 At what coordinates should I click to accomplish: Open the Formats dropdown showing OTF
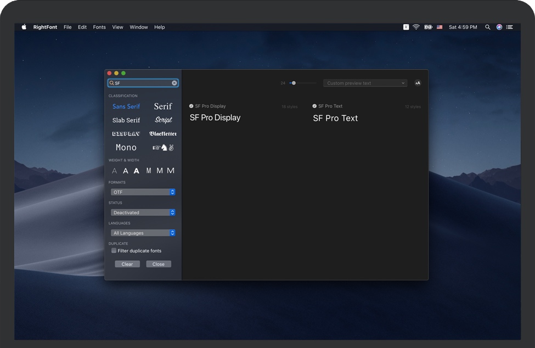coord(143,192)
